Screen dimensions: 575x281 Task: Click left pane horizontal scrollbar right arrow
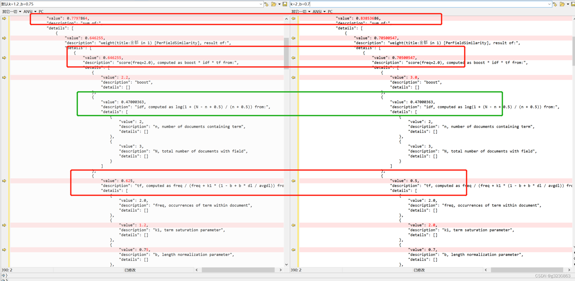point(281,270)
